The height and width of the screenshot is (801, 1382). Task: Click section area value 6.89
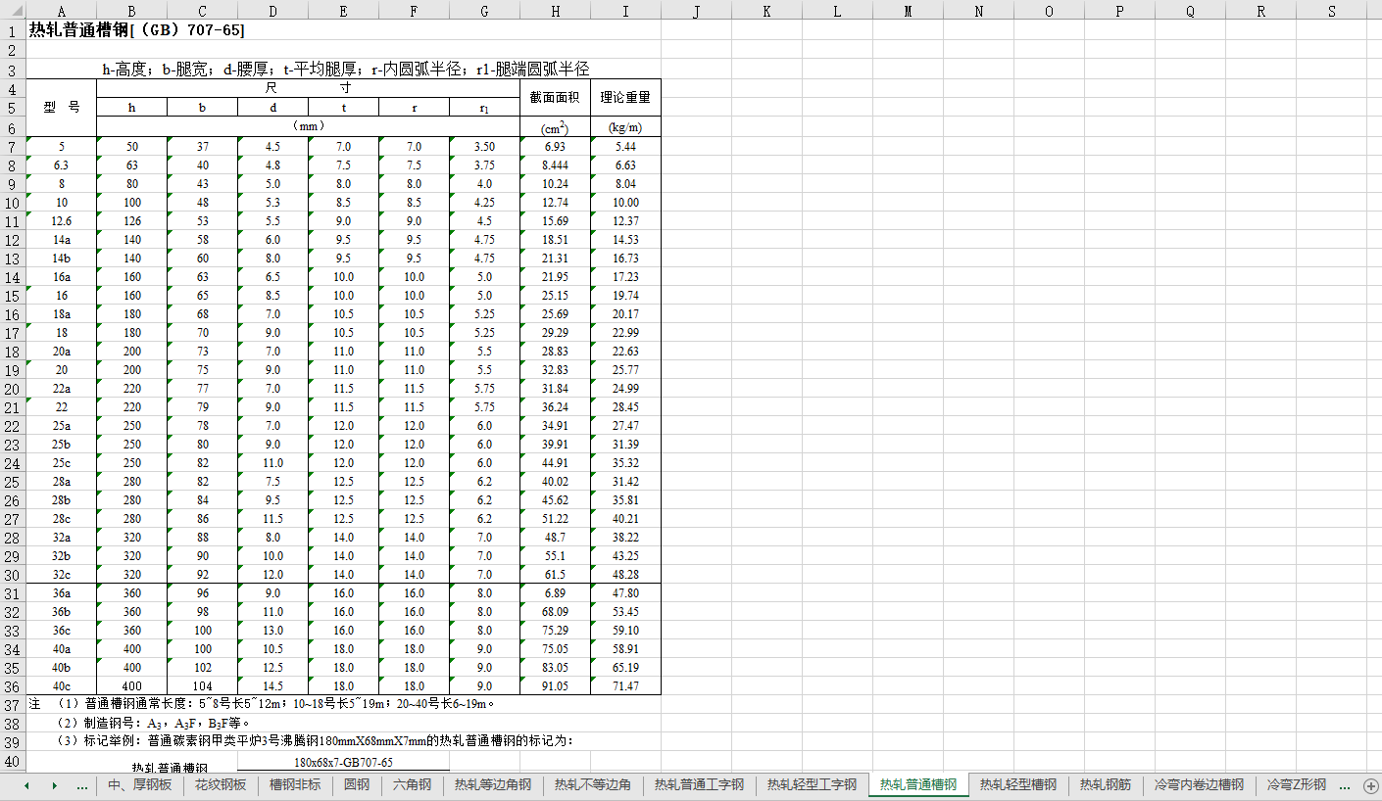[556, 593]
